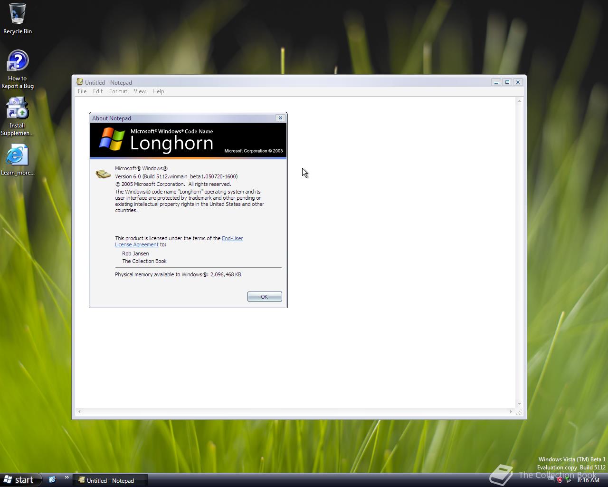Image resolution: width=608 pixels, height=487 pixels.
Task: Click the horizontal scrollbar left arrow
Action: (79, 411)
